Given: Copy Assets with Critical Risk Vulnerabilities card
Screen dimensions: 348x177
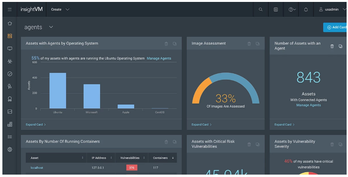Looking at the screenshot, I should click(258, 144).
